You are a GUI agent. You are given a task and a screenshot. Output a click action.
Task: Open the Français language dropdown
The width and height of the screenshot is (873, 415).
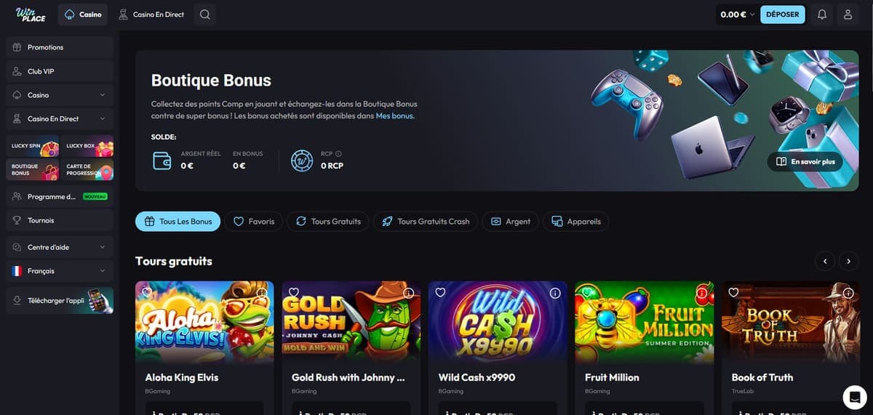[x=60, y=271]
